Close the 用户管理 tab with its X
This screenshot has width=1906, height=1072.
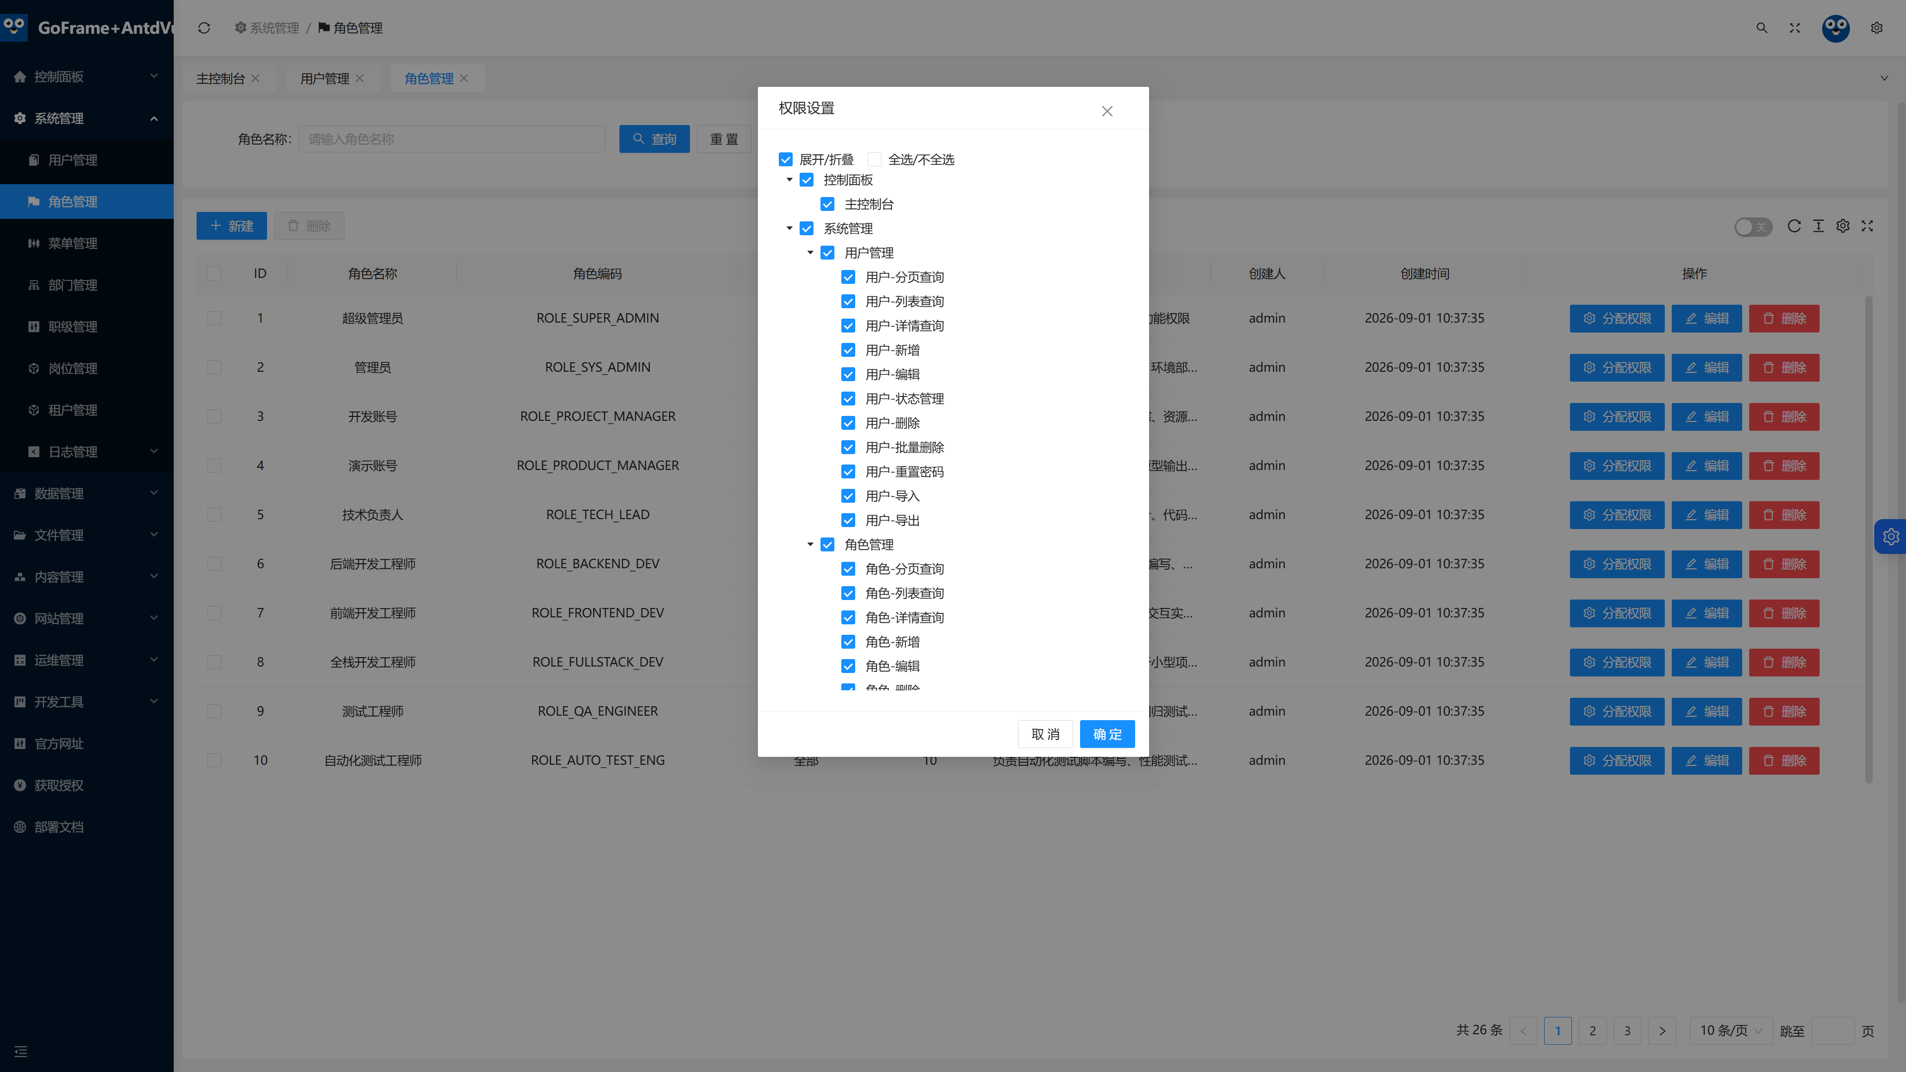[359, 78]
